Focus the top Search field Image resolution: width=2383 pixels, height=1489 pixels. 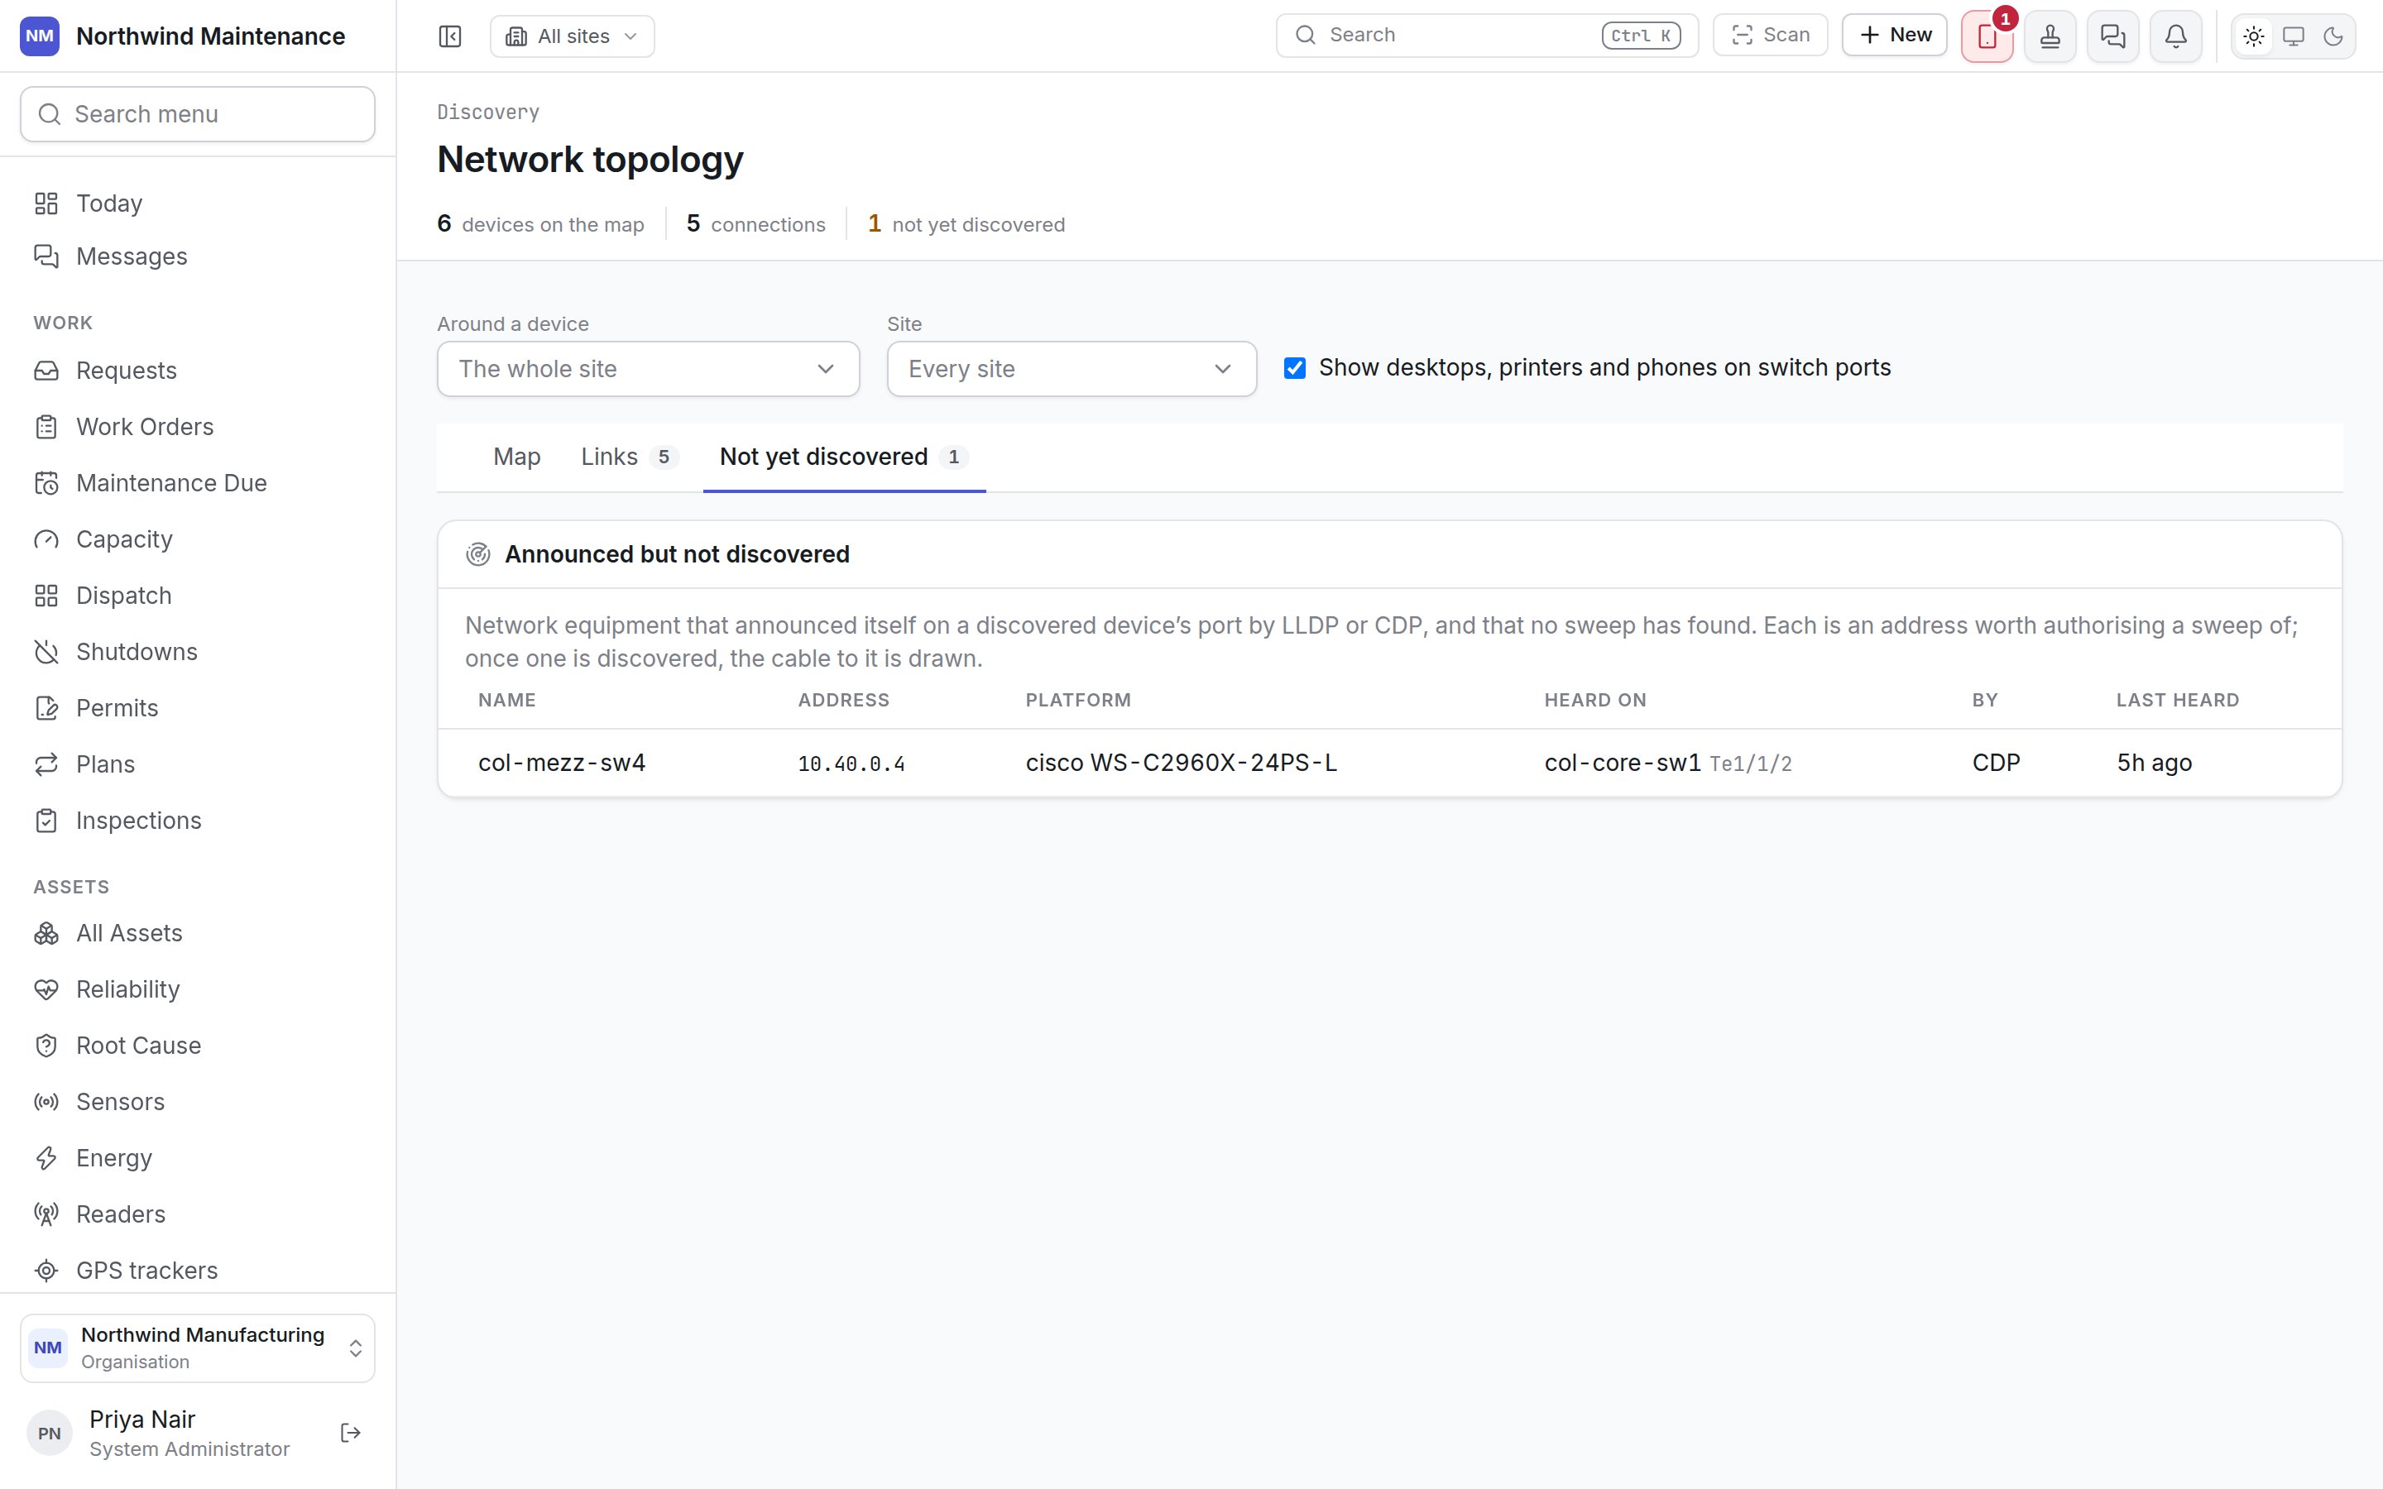coord(1487,36)
